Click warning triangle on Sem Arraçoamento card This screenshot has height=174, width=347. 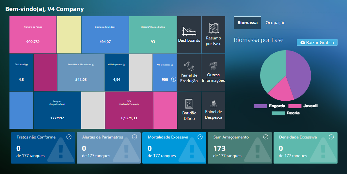(257, 150)
